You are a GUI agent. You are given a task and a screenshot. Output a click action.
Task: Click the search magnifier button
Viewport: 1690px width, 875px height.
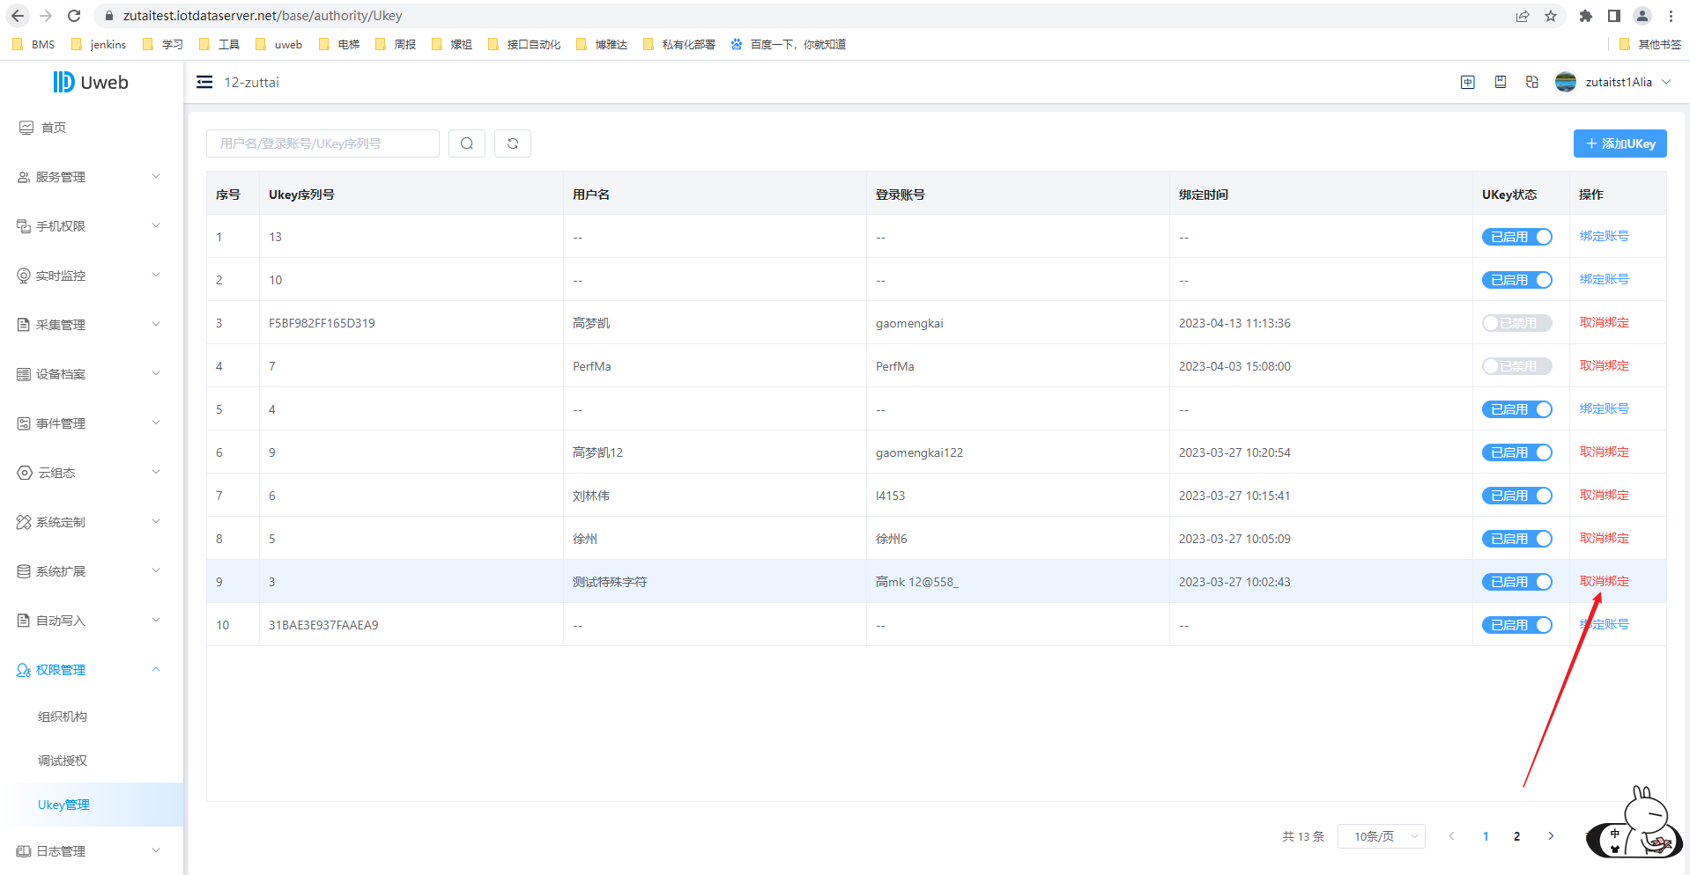click(467, 143)
